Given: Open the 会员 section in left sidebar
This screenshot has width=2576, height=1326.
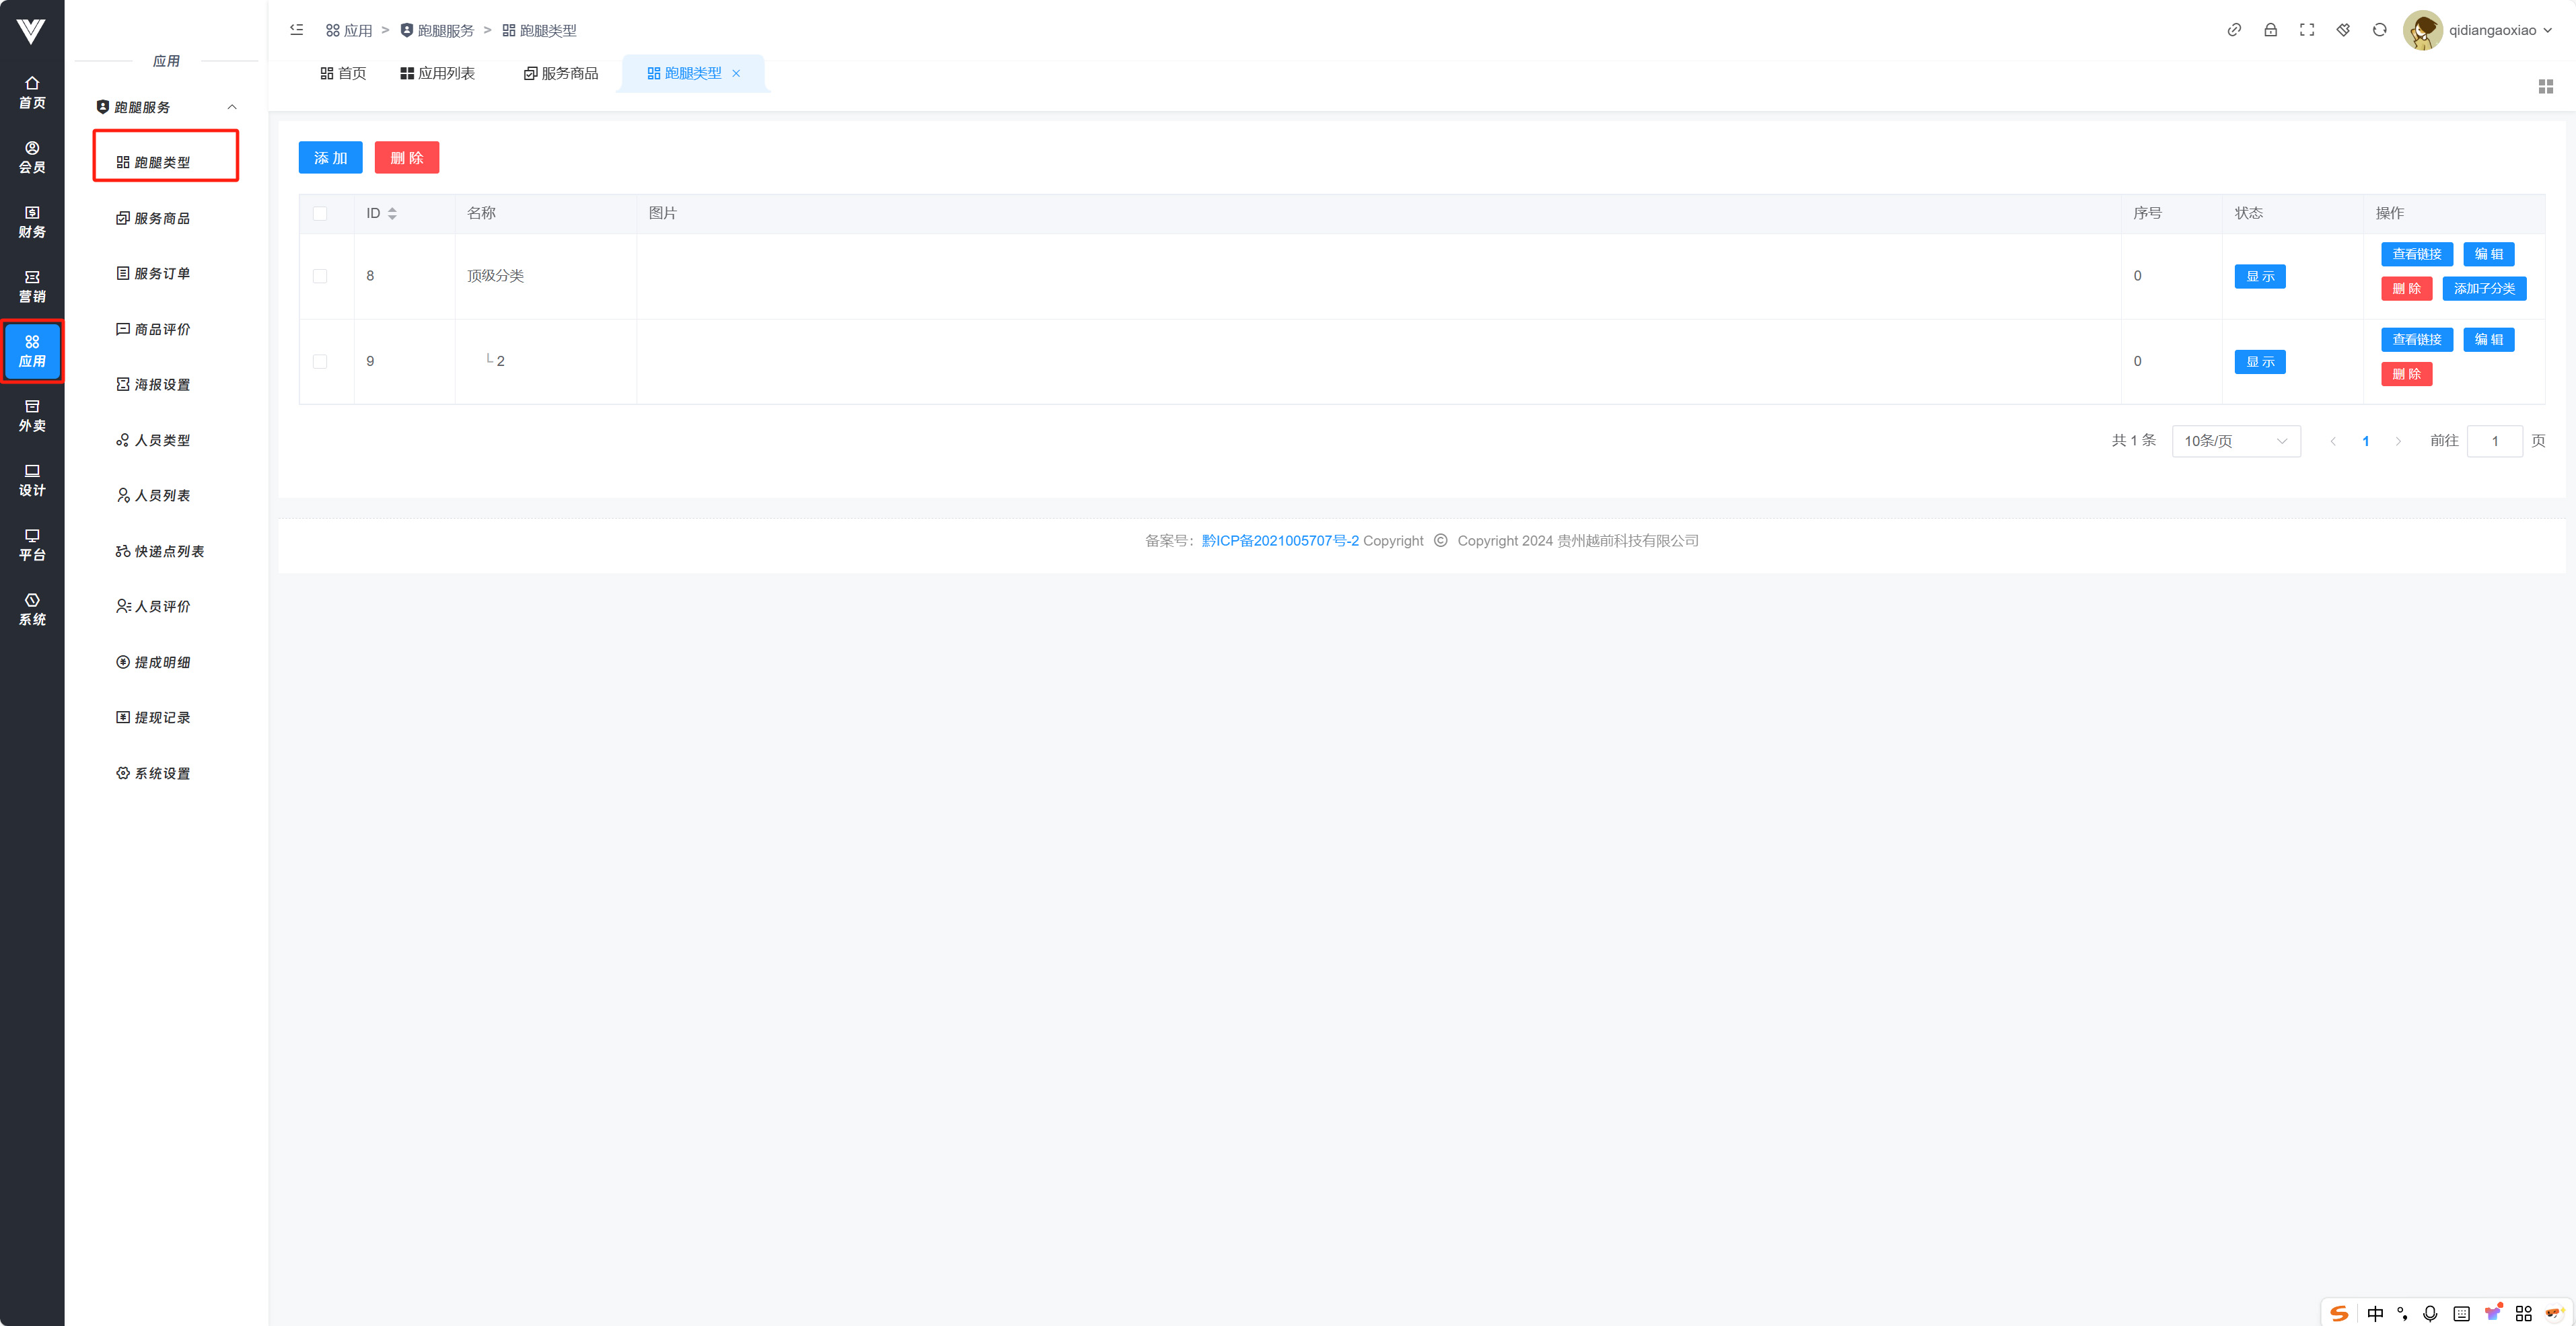Looking at the screenshot, I should pyautogui.click(x=32, y=157).
